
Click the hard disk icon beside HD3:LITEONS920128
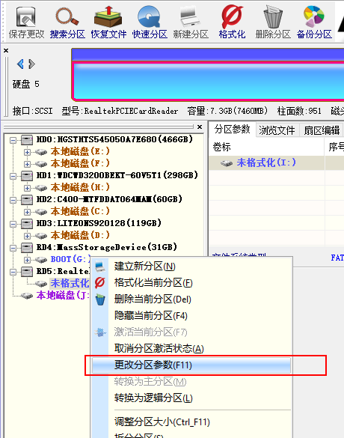pos(27,224)
